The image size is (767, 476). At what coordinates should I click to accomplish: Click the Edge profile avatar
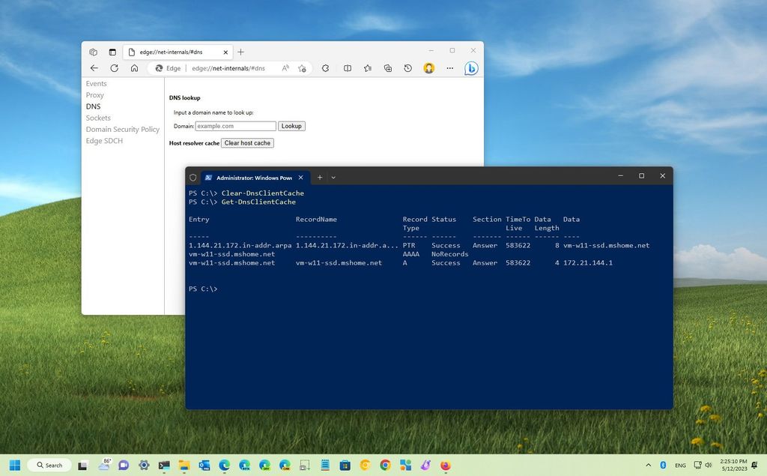[428, 68]
